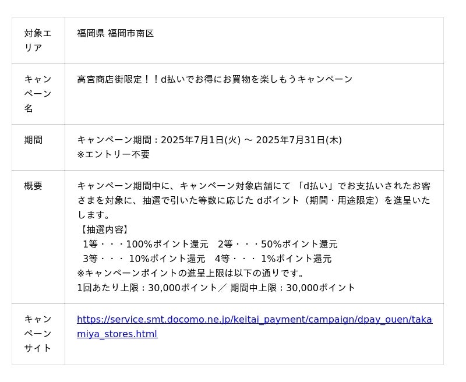
Task: Click the 1回あたり上限：30,000ポイント text
Action: tap(150, 288)
